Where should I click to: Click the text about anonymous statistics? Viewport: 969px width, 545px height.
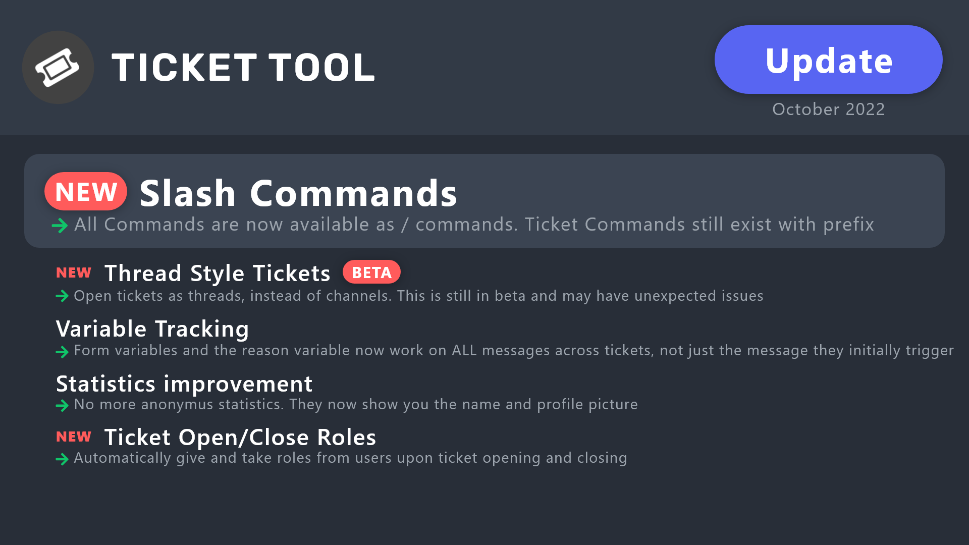coord(356,405)
